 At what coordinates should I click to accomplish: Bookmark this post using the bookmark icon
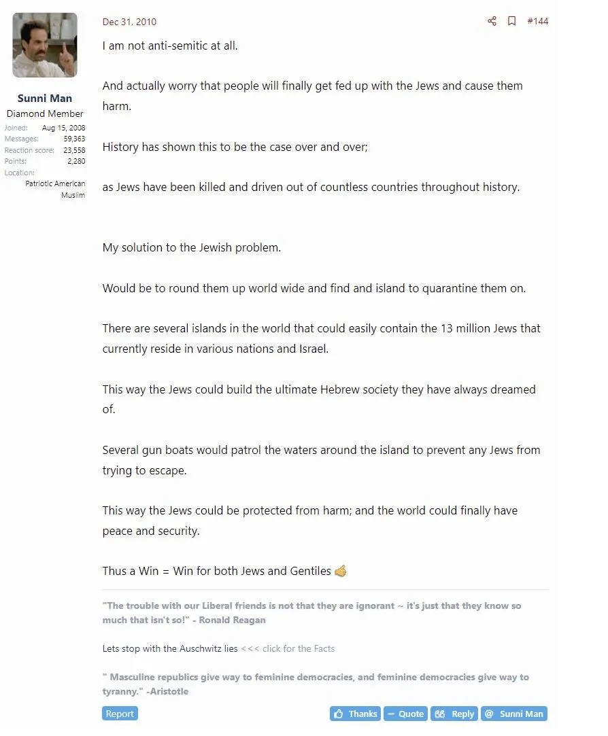[512, 21]
